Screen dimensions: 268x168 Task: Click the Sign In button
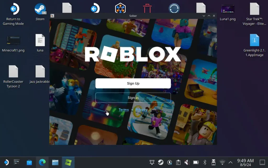tap(133, 98)
